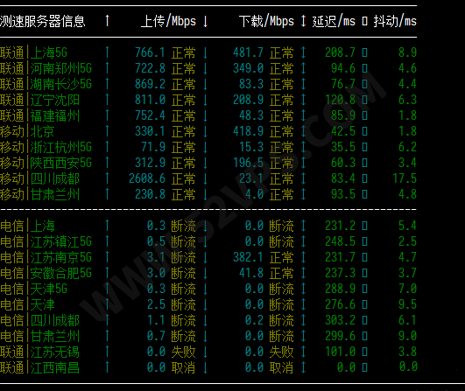Select jitter value 8.9 for 上海5G
The width and height of the screenshot is (465, 391).
(408, 52)
